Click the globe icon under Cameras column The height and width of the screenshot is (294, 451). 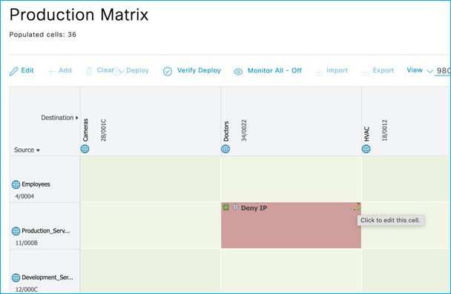point(85,149)
